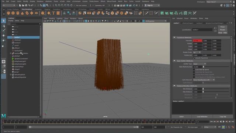This screenshot has height=133, width=236.
Task: Select the Paint selection tool in toolbox
Action: (x=4, y=31)
